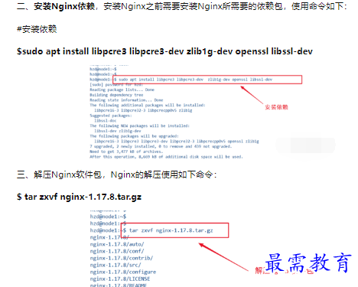Click the 'nginx-1.17.8/conf/' output line
Screen dimensions: 358x287
click(x=117, y=251)
